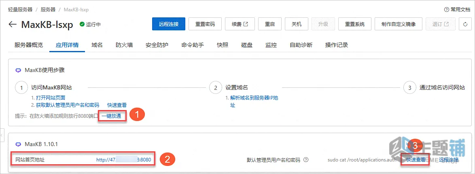
Task: Click the 重置系统 button
Action: coord(355,24)
